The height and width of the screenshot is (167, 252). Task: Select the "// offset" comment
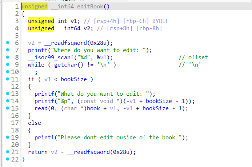193,57
